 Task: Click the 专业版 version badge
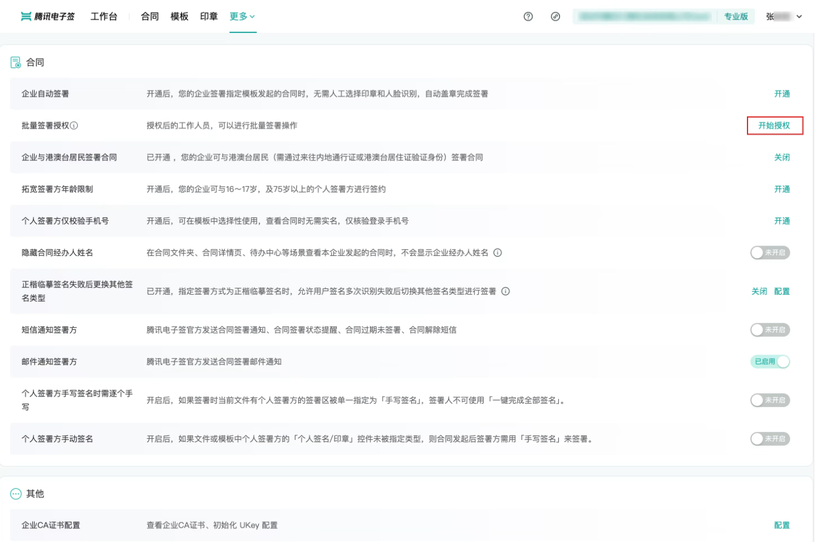coord(736,17)
